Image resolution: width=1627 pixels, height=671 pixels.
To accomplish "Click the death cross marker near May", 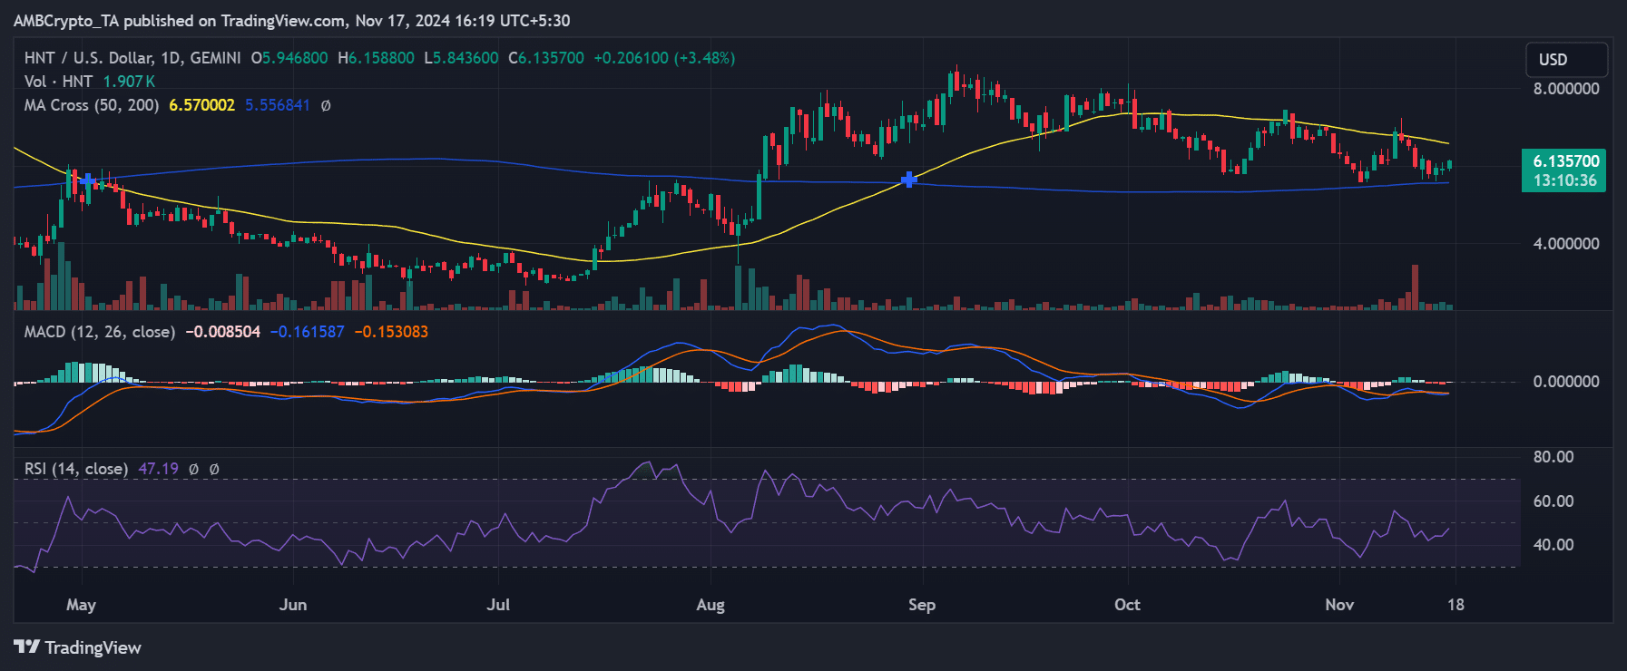I will coord(87,180).
